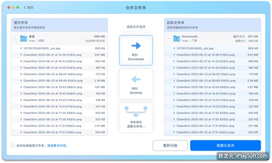This screenshot has height=163, width=272.
Task: Click file icon beside 137351752833605_.pic.jpg in source list
Action: point(21,48)
